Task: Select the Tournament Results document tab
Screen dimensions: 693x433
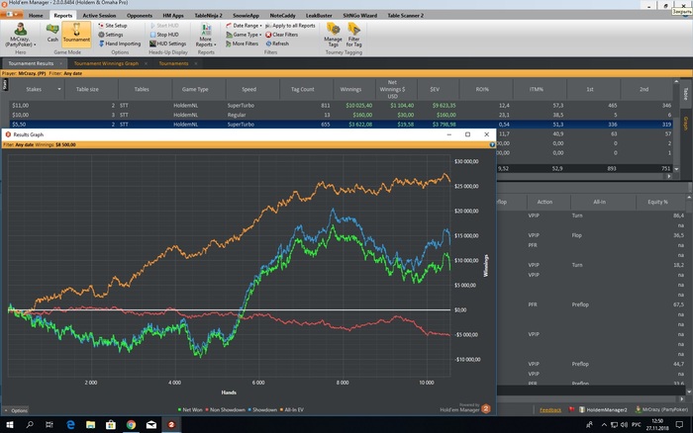Action: coord(31,63)
